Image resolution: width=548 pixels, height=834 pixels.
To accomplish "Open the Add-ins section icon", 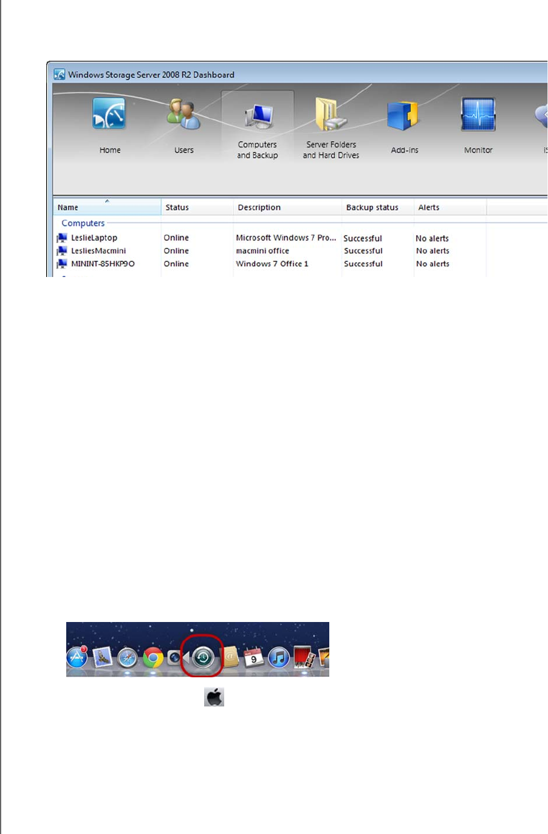I will coord(403,115).
